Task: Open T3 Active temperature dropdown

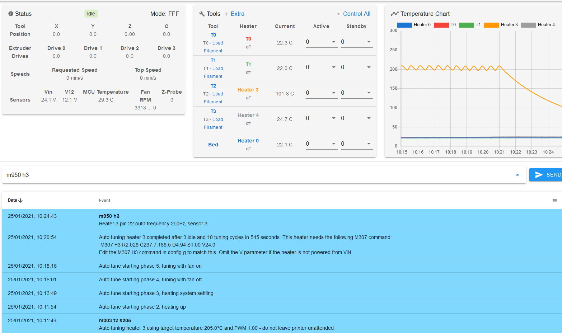Action: coord(334,118)
